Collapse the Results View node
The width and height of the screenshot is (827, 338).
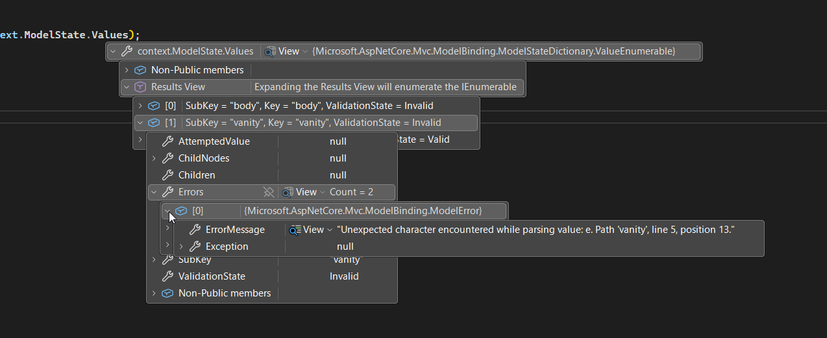click(x=127, y=87)
